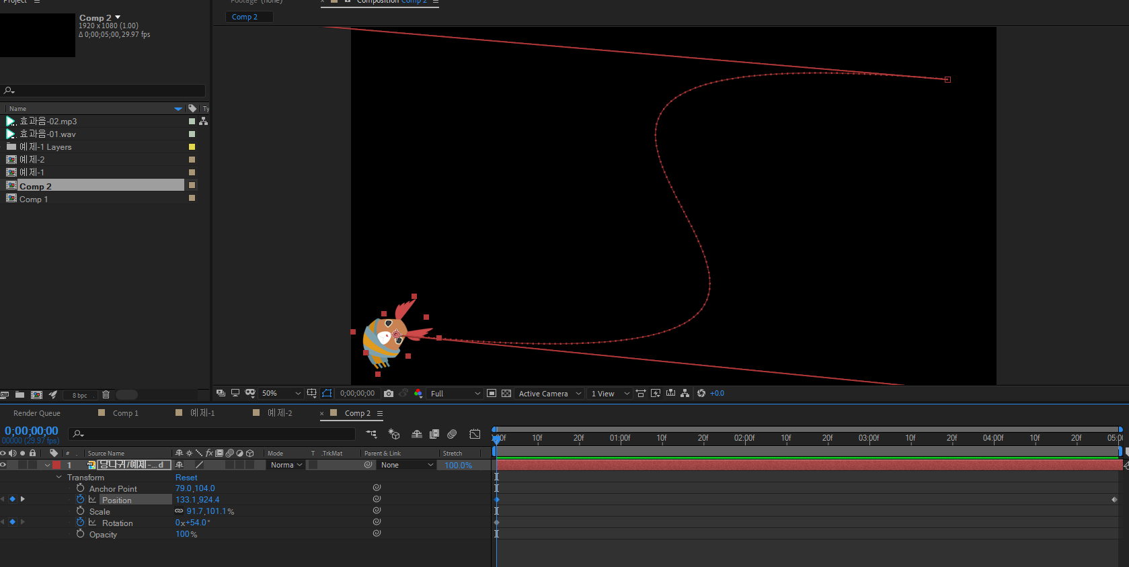Screen dimensions: 1129x567
Task: Open Comp 2 dropdown arrow in Project header
Action: pos(118,17)
